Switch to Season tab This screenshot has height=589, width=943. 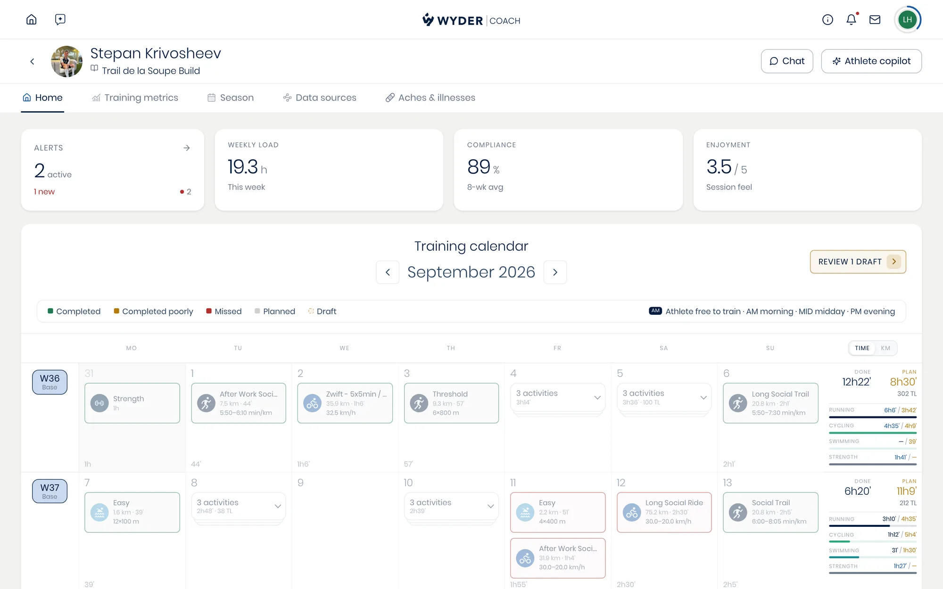231,98
